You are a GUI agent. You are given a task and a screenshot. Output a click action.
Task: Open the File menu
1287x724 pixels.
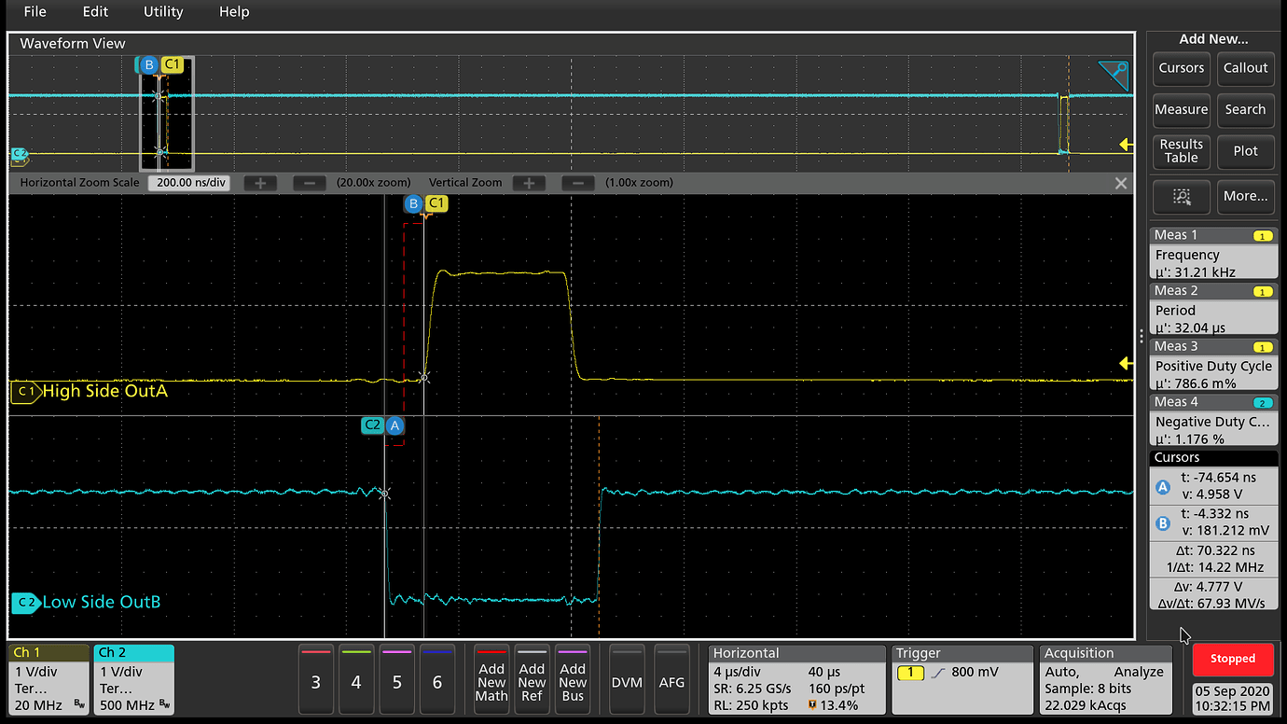coord(35,12)
